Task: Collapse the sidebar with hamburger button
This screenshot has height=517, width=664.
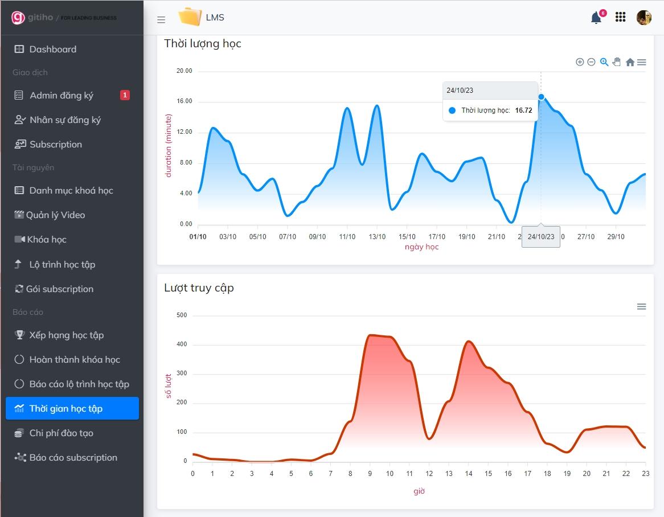Action: tap(161, 19)
